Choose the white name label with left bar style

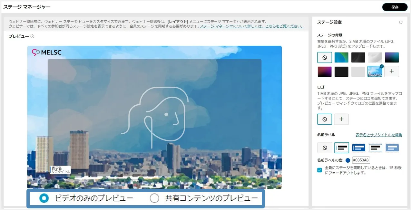[341, 148]
